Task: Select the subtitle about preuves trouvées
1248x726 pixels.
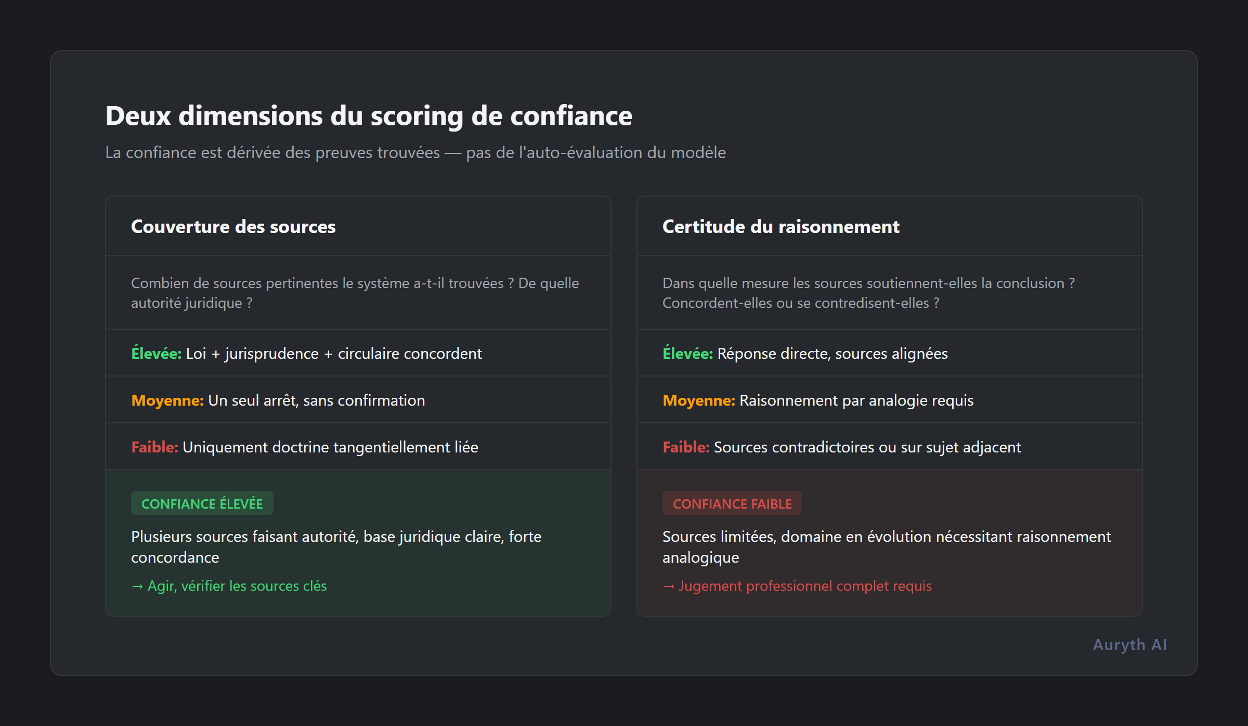Action: tap(415, 152)
